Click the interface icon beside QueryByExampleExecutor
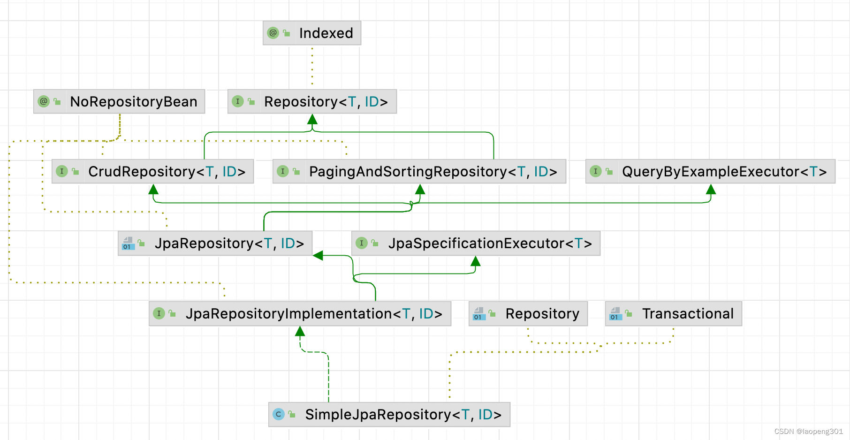 click(x=596, y=171)
